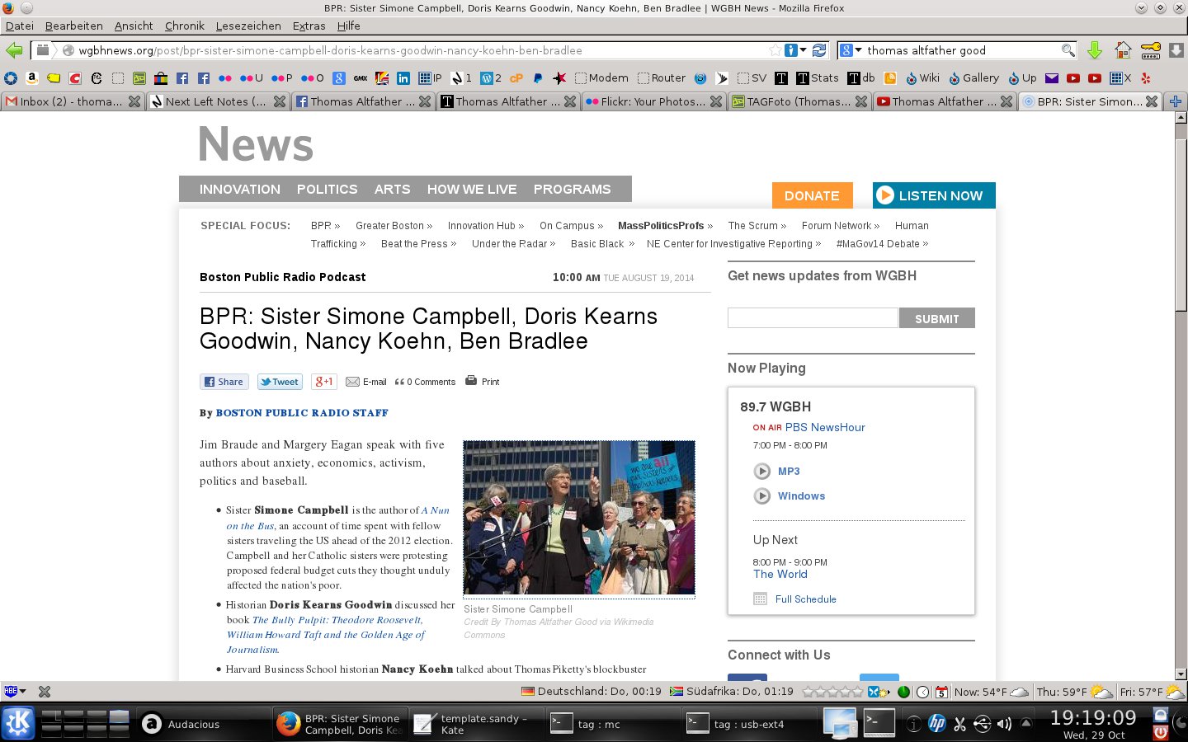The image size is (1188, 742).
Task: Open the Datei menu
Action: click(x=20, y=26)
